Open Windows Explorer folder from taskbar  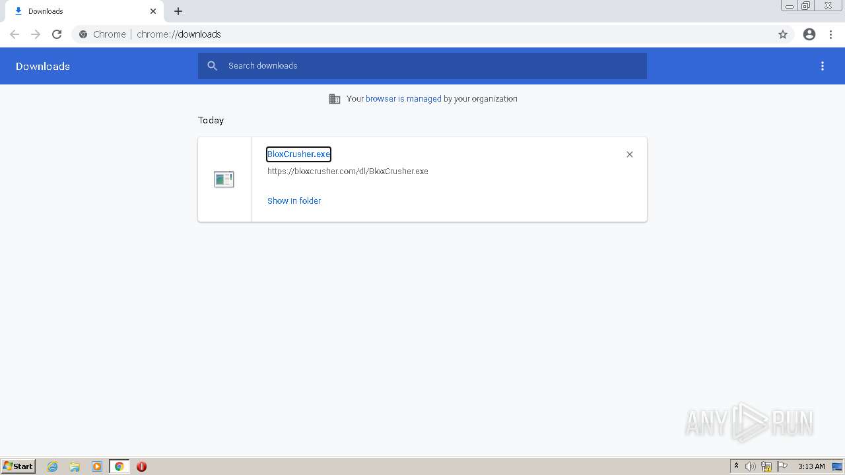pyautogui.click(x=75, y=466)
